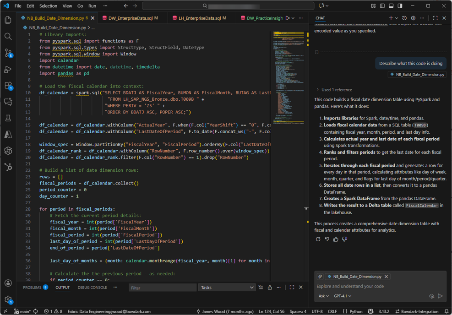Image resolution: width=452 pixels, height=315 pixels.
Task: Open the Testing flask icon
Action: [8, 118]
